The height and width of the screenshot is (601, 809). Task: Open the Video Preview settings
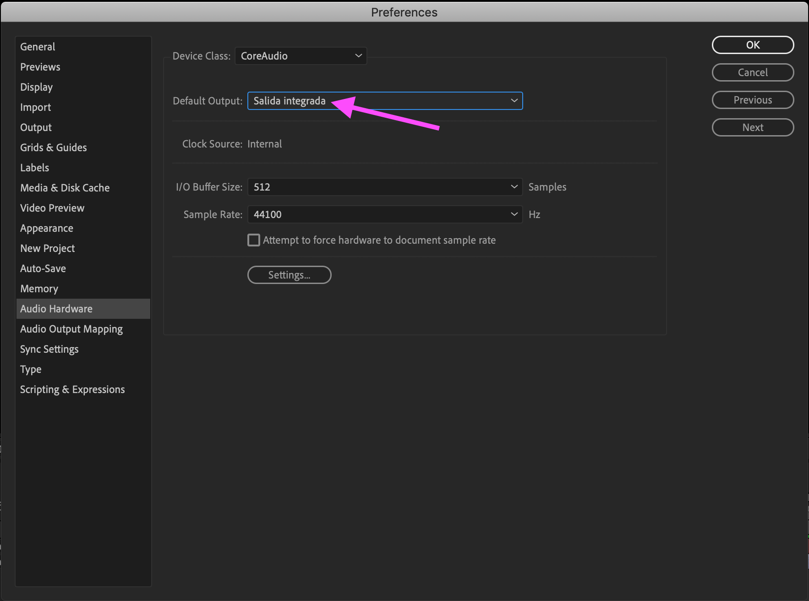52,208
